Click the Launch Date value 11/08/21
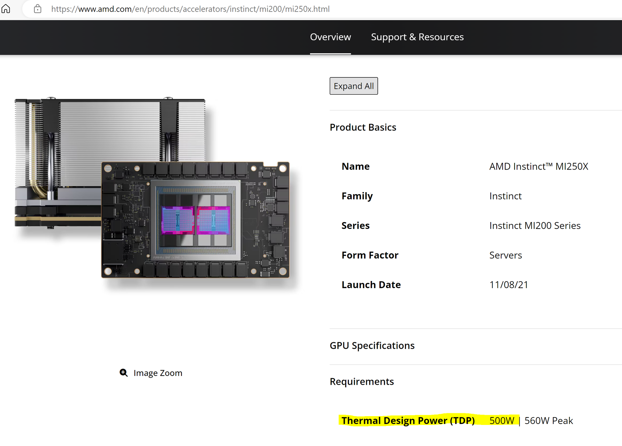The image size is (622, 446). (509, 285)
